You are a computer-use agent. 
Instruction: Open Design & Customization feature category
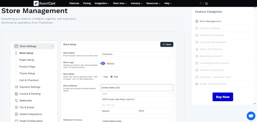pyautogui.click(x=213, y=84)
